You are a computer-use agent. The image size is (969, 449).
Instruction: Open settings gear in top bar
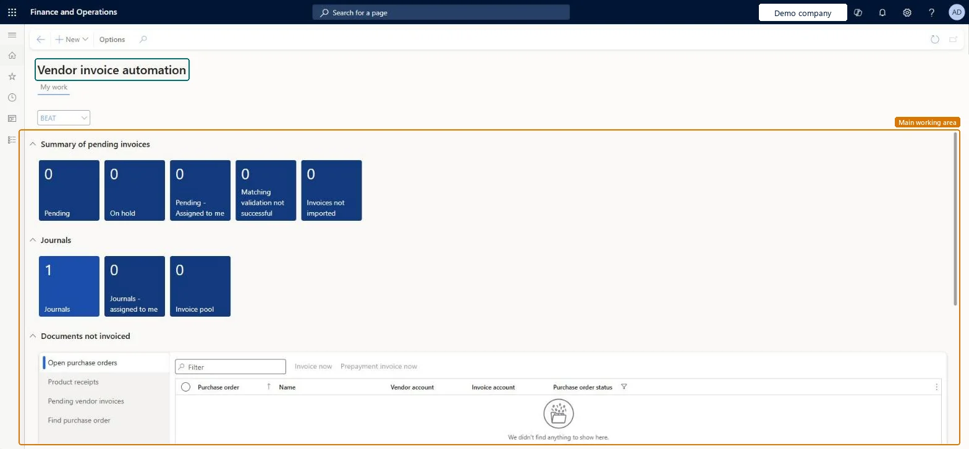tap(907, 12)
